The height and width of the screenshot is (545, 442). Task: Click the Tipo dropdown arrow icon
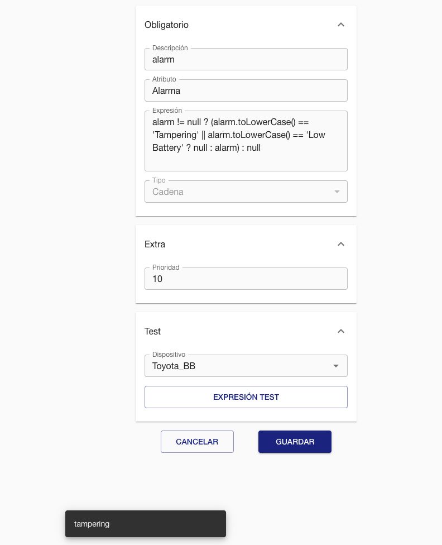tap(337, 192)
